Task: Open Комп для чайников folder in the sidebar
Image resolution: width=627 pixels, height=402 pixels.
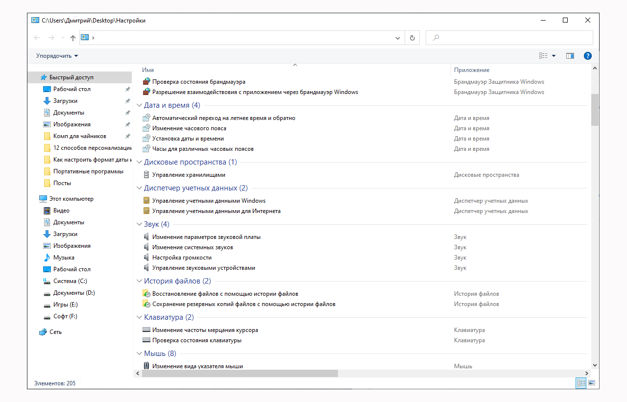Action: click(80, 136)
